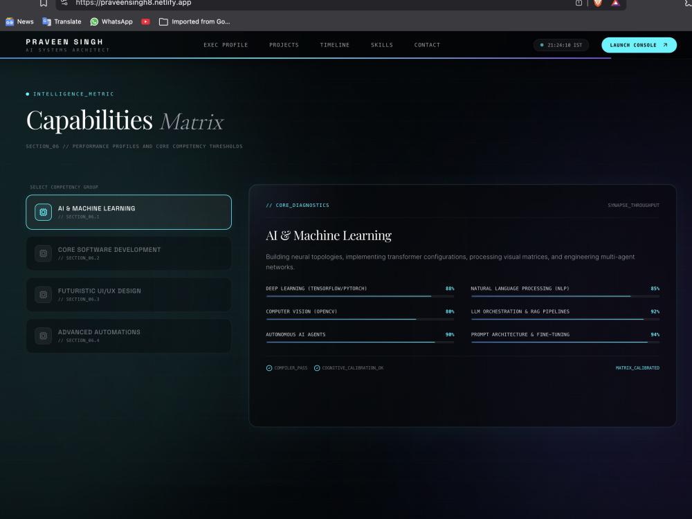
Task: Click the COGNITIVE_CALIBRATION_OK check icon
Action: tap(317, 368)
